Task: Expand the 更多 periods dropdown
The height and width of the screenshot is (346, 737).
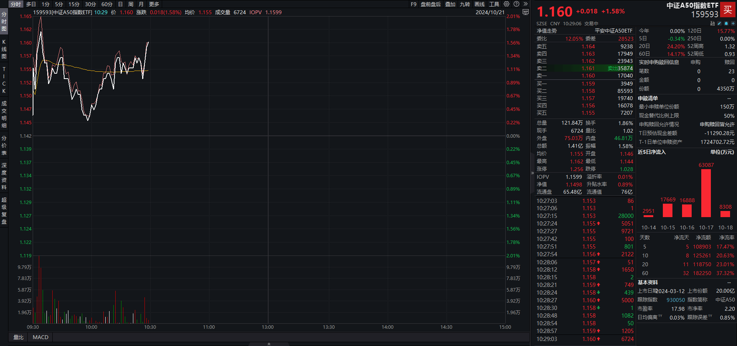Action: [153, 4]
